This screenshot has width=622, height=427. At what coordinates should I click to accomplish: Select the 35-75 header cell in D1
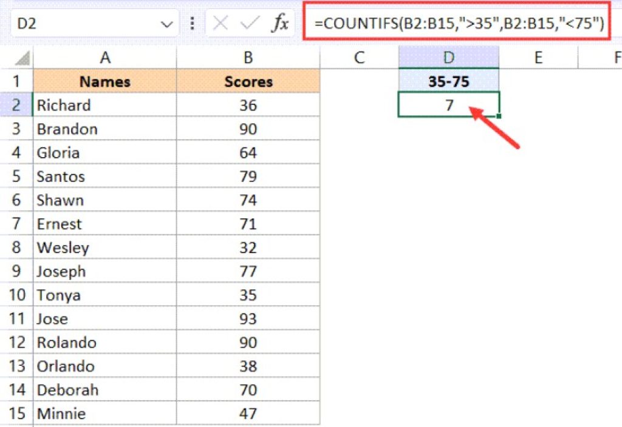pyautogui.click(x=448, y=81)
